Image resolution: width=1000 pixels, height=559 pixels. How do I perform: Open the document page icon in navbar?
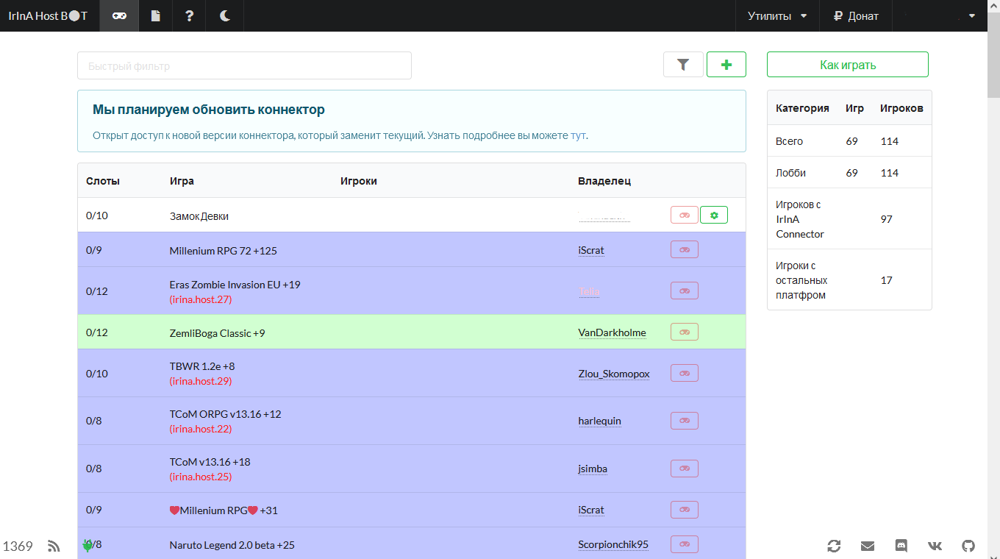coord(155,15)
